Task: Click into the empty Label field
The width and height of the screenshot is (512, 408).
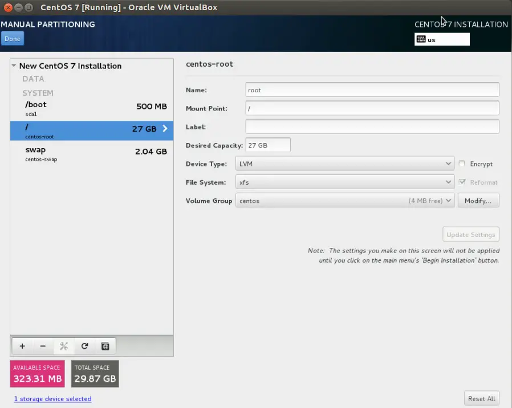Action: point(372,127)
